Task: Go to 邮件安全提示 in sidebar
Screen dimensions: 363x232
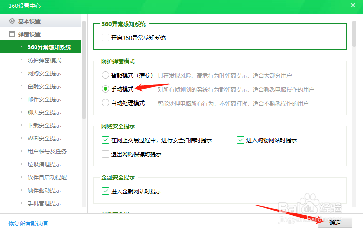Action: tap(44, 99)
